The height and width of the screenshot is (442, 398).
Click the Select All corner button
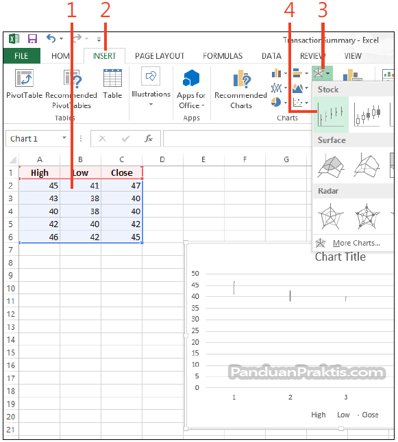pyautogui.click(x=12, y=160)
